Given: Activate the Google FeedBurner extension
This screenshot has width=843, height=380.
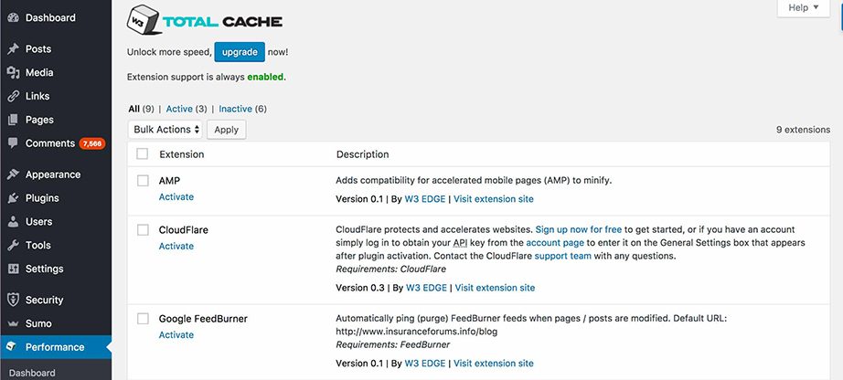Looking at the screenshot, I should [x=176, y=335].
